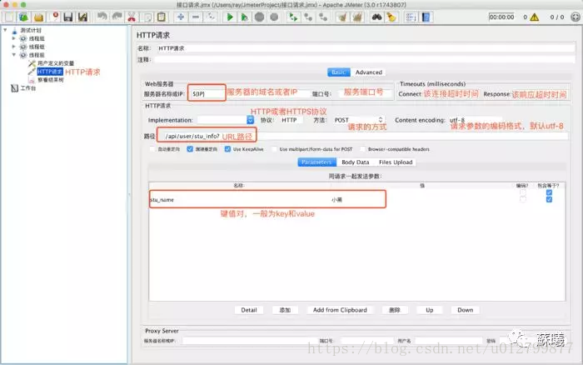The width and height of the screenshot is (583, 365).
Task: Click the Undo arrow icon
Action: [102, 17]
